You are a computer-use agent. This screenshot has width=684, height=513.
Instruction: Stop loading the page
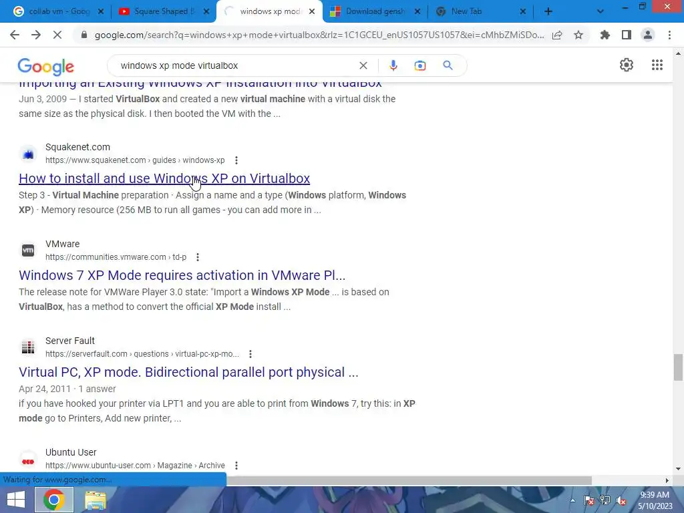[x=57, y=35]
